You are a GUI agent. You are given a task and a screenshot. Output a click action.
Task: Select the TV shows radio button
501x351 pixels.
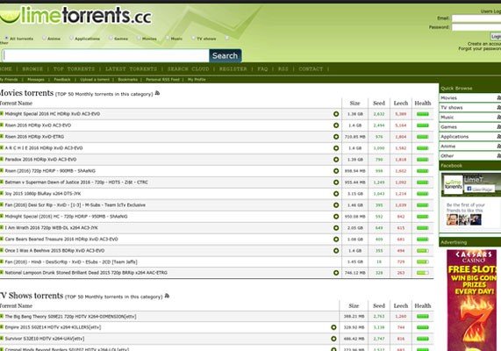(193, 38)
